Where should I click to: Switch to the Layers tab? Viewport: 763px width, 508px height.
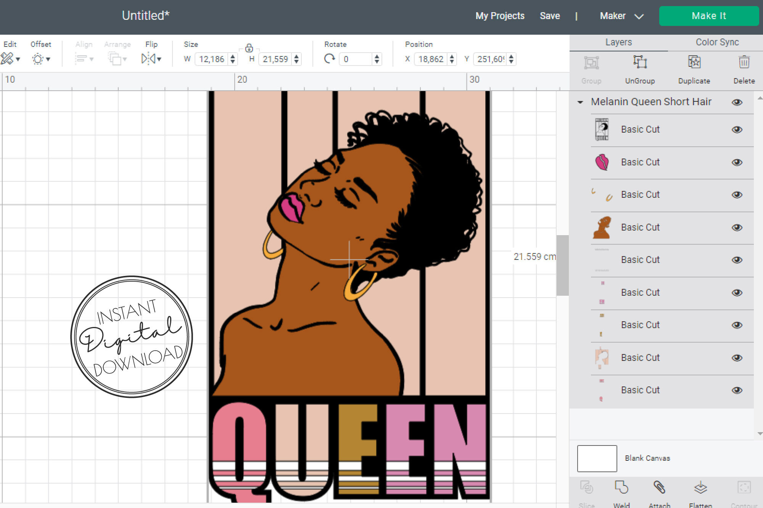click(618, 42)
